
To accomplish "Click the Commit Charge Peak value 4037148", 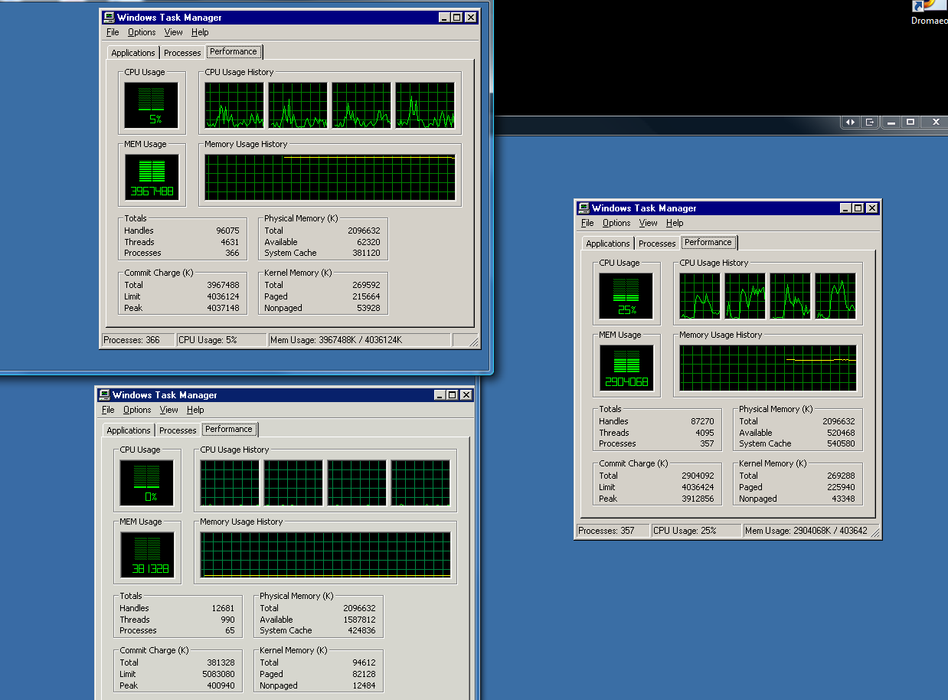I will pyautogui.click(x=223, y=308).
